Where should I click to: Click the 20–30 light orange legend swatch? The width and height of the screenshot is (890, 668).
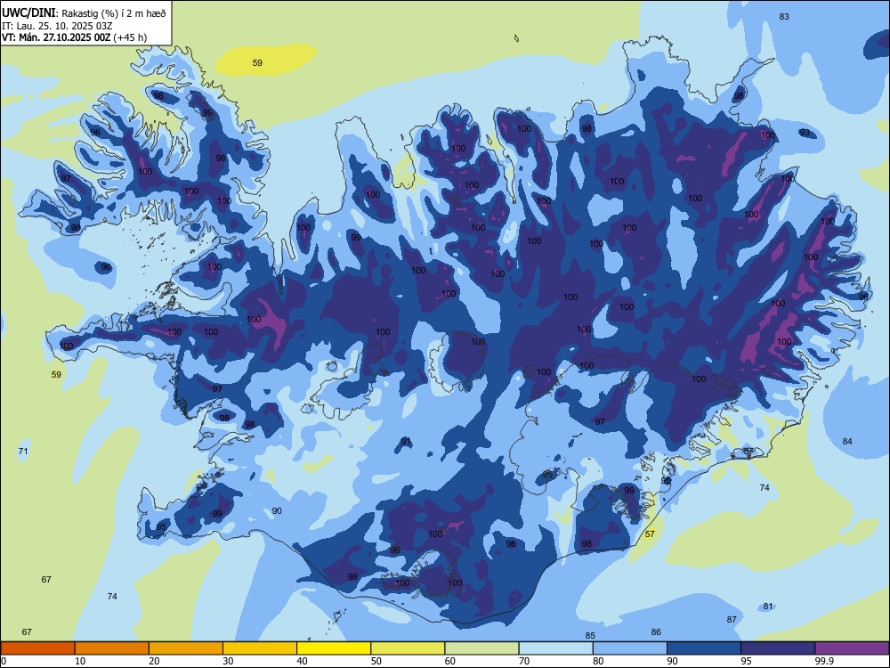186,648
